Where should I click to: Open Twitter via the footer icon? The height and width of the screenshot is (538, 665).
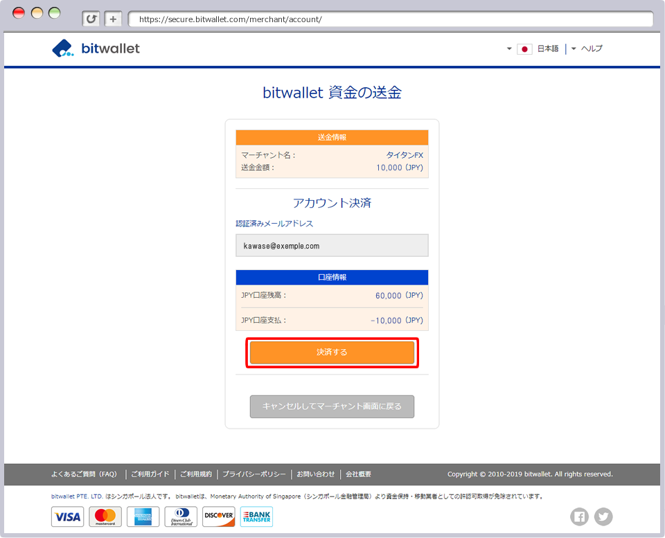[603, 517]
